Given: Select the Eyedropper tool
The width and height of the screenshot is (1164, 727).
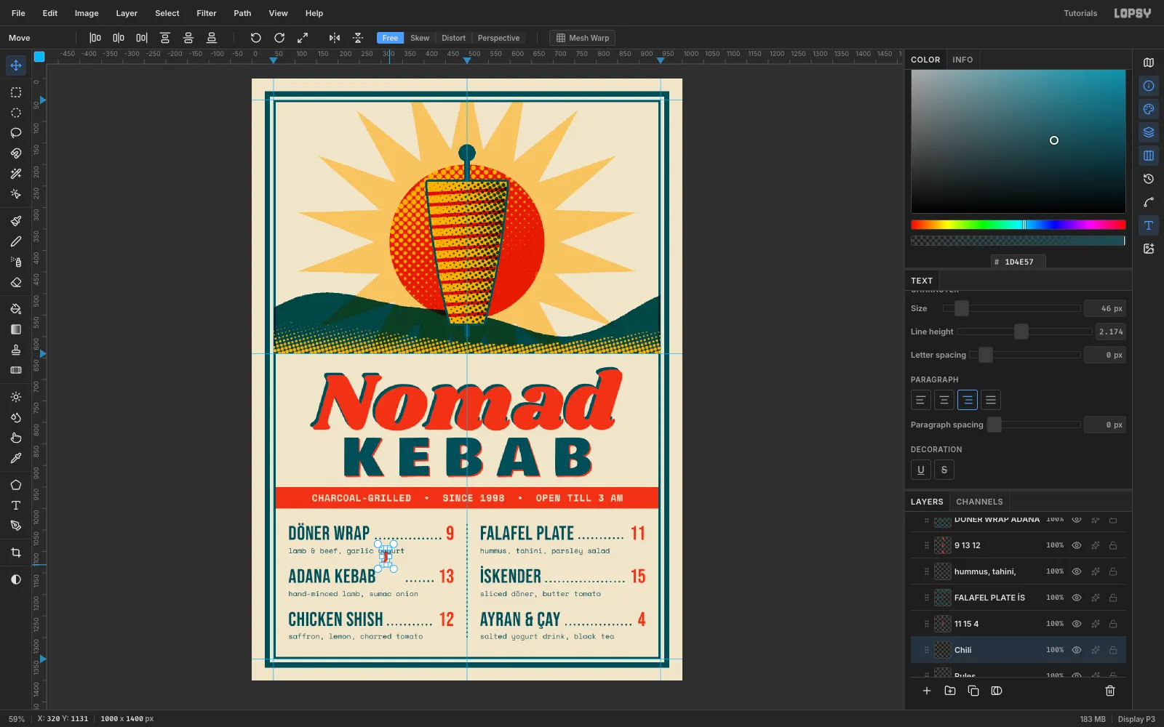Looking at the screenshot, I should 16,458.
